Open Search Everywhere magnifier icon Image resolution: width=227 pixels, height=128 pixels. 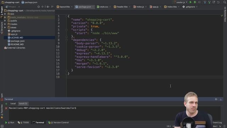225,2
